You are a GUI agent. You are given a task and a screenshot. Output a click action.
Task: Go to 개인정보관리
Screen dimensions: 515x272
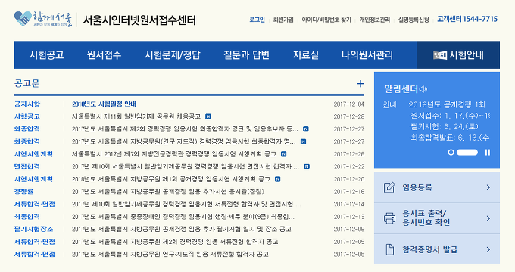click(374, 20)
